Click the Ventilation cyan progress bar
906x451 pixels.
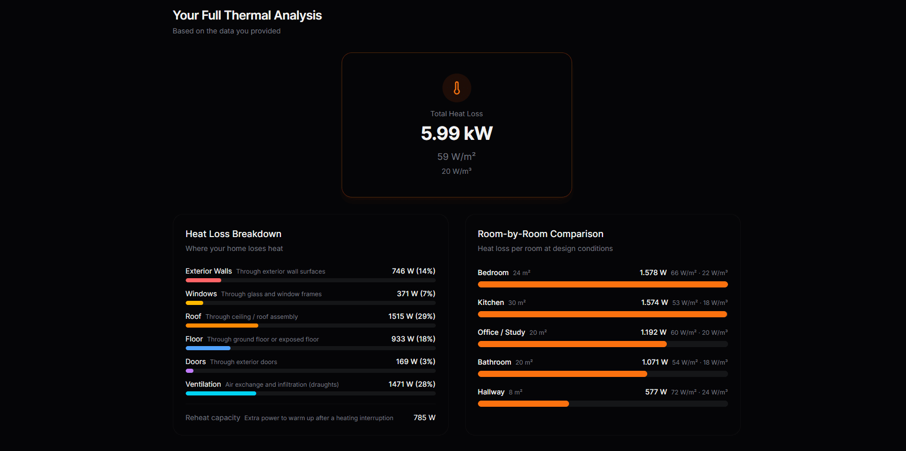221,393
